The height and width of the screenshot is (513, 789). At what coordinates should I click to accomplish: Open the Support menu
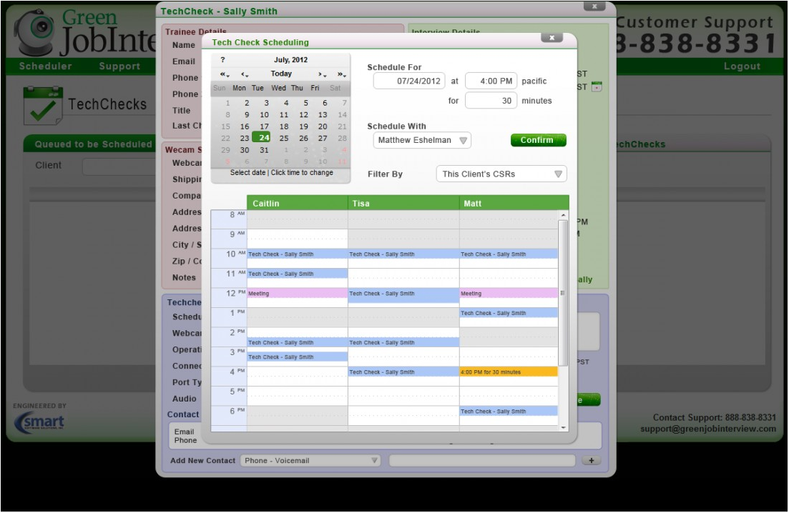pos(119,66)
